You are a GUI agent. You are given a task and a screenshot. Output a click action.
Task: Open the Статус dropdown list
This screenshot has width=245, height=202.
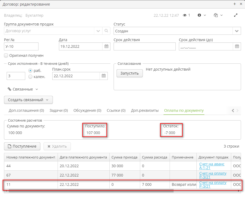click(237, 31)
